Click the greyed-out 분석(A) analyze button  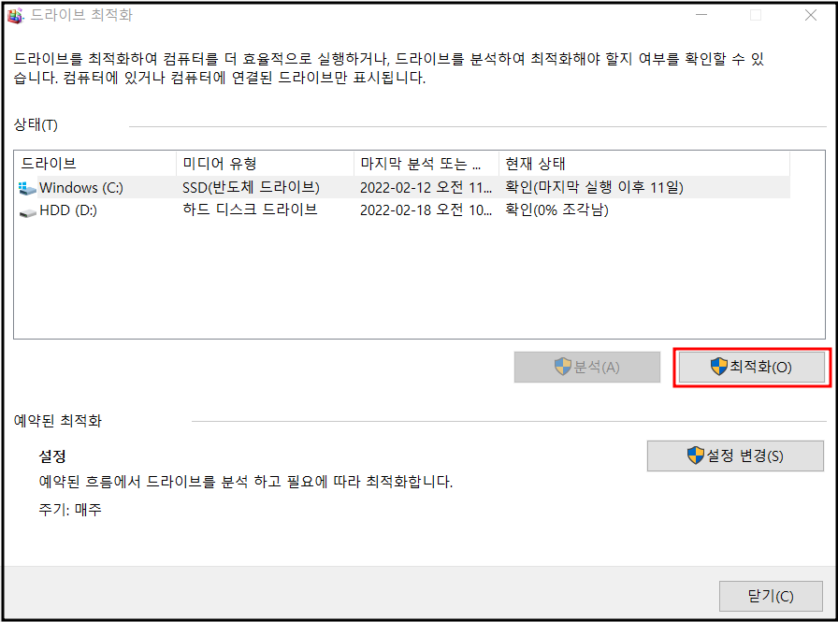coord(586,367)
